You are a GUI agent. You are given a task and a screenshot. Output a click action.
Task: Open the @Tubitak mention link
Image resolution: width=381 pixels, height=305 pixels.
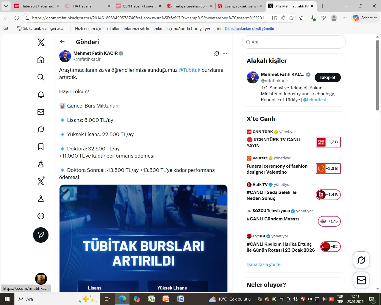[189, 70]
